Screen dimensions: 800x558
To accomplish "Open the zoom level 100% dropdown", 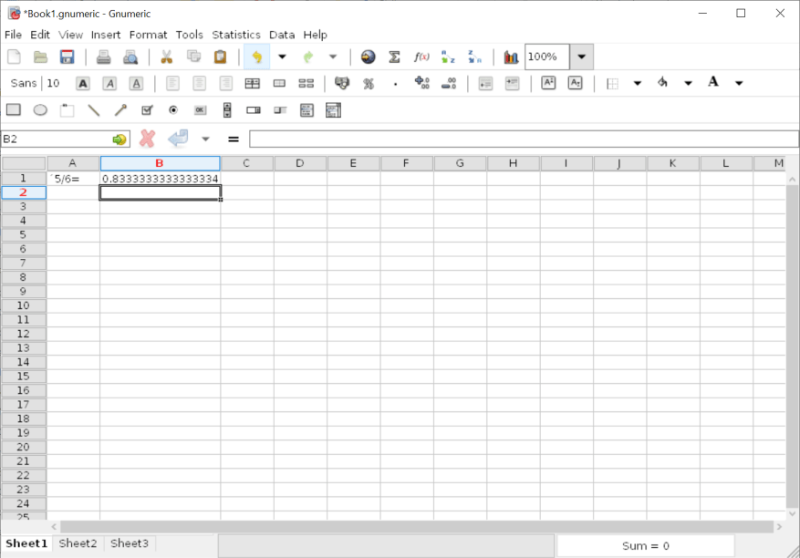I will coord(582,57).
